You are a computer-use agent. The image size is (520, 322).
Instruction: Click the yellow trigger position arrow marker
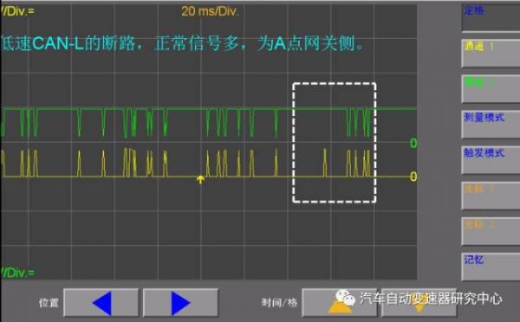[x=200, y=179]
